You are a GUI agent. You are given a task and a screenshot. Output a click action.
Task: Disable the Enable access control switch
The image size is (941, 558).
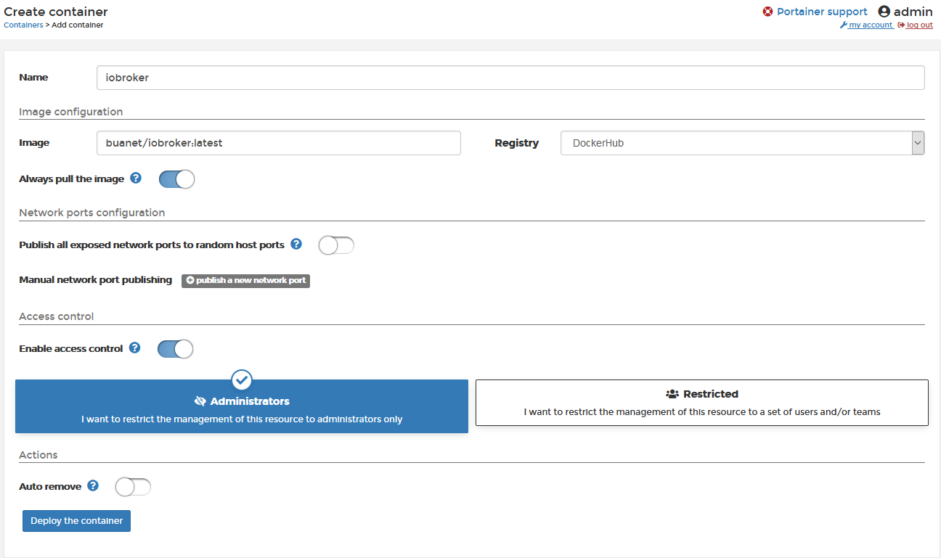(176, 349)
